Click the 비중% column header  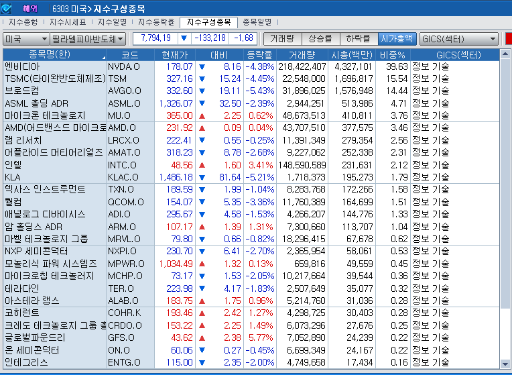coord(393,54)
